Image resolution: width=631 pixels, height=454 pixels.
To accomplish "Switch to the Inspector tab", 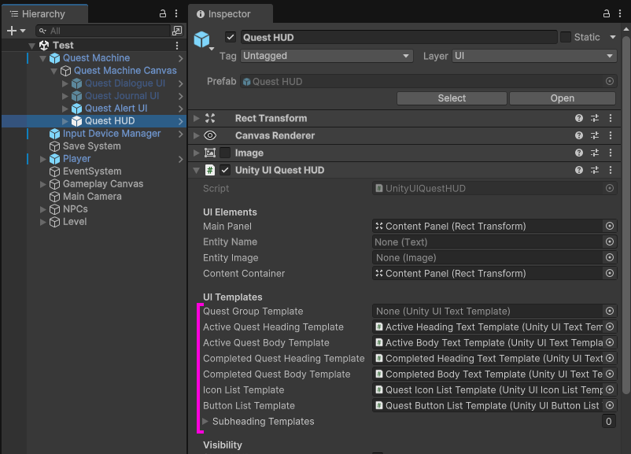I will coord(231,14).
